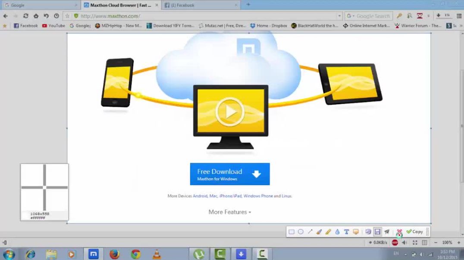Follow the iPhone/iPad link

(x=230, y=196)
